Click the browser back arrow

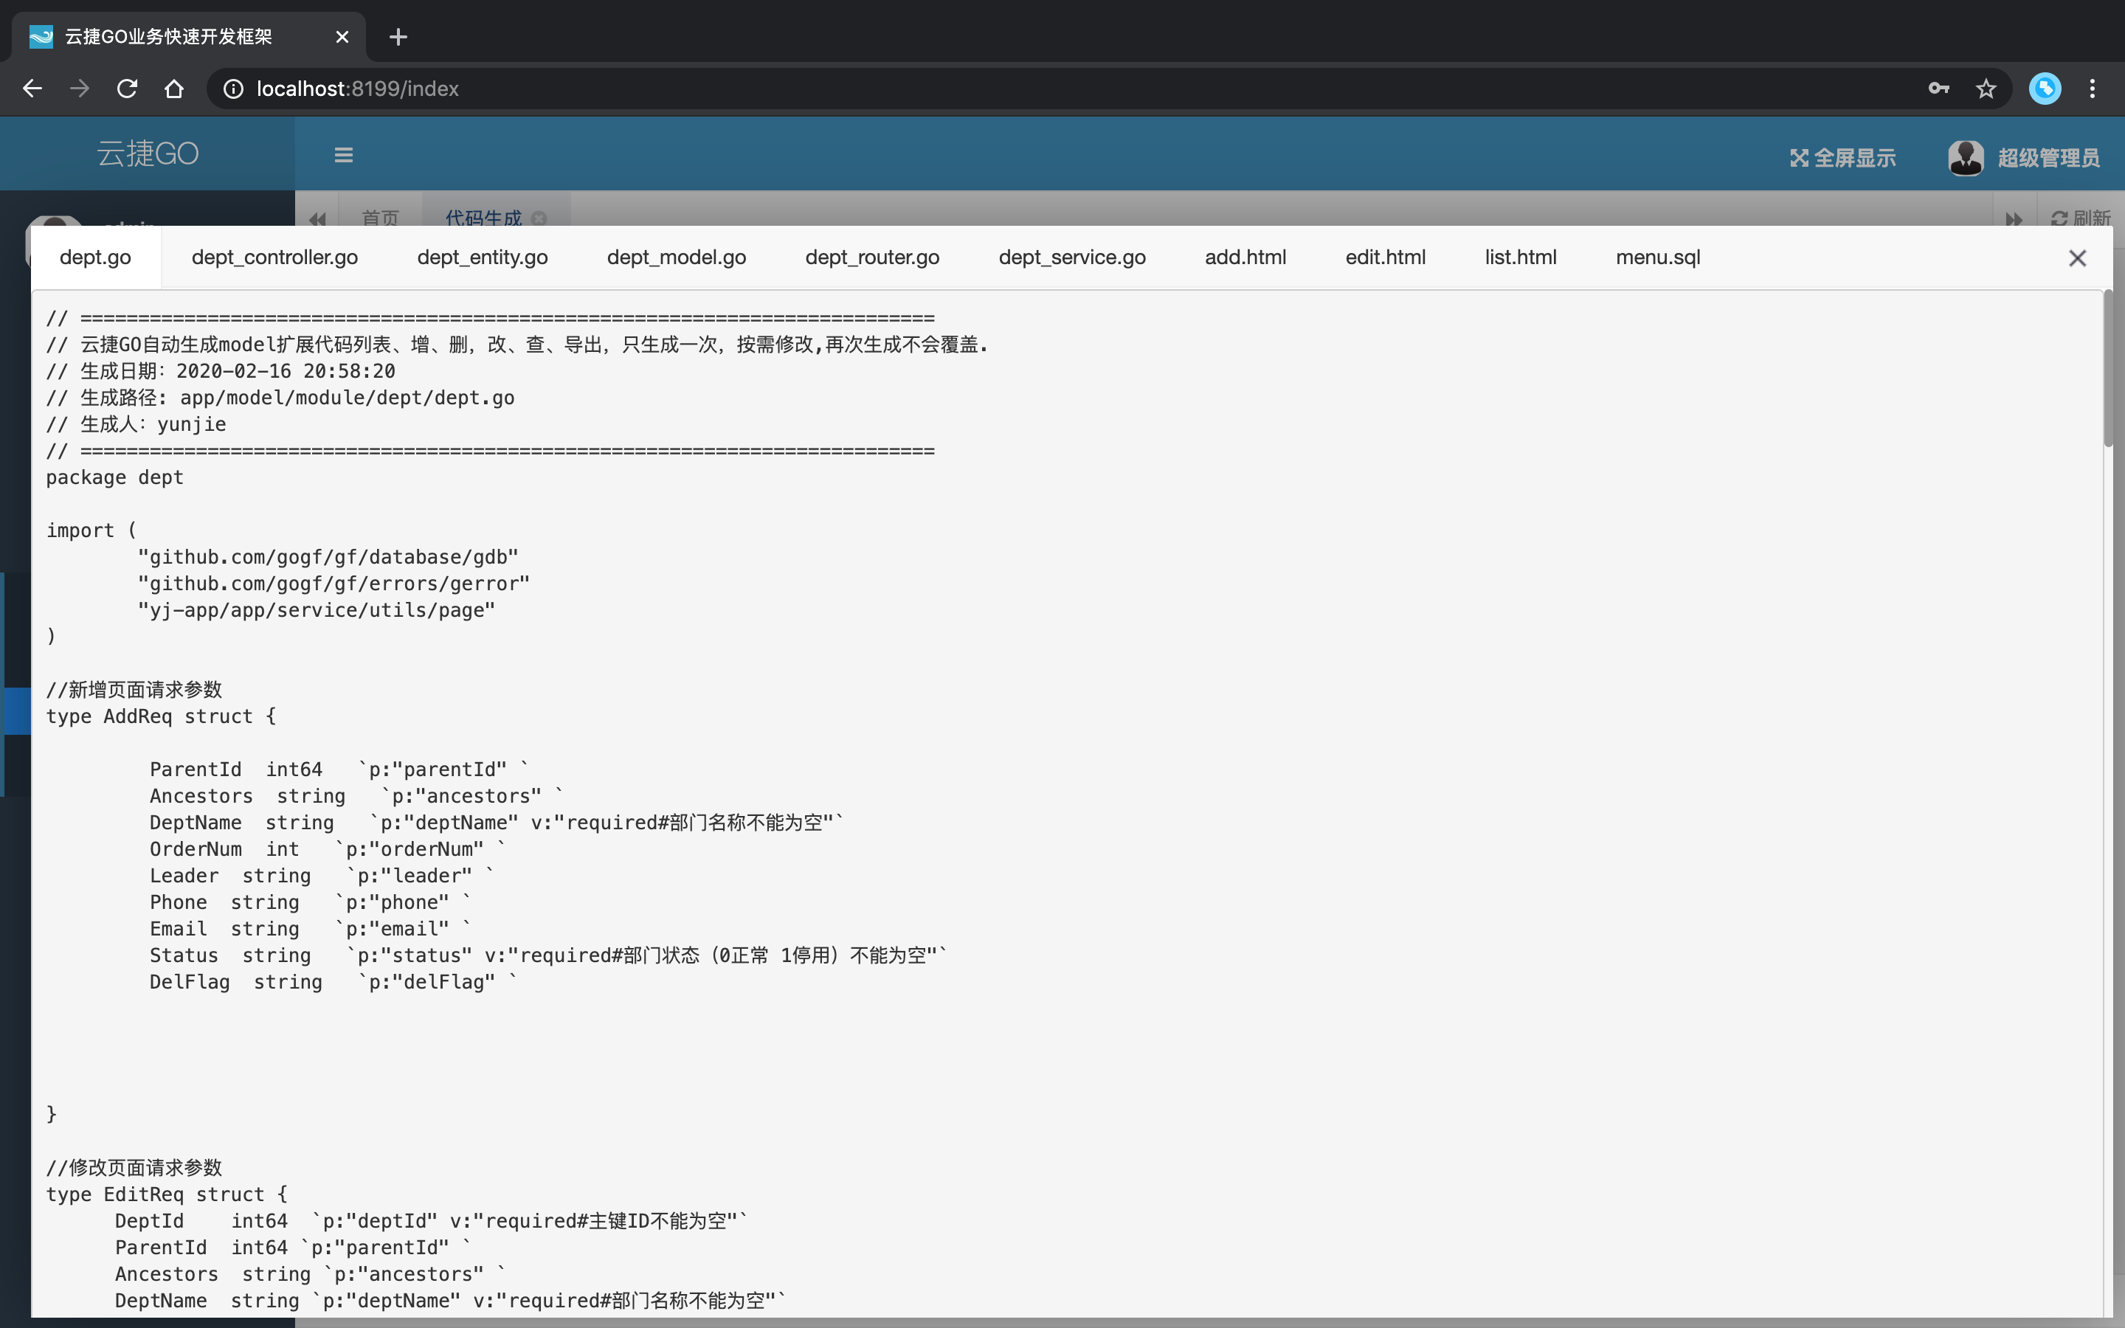32,89
